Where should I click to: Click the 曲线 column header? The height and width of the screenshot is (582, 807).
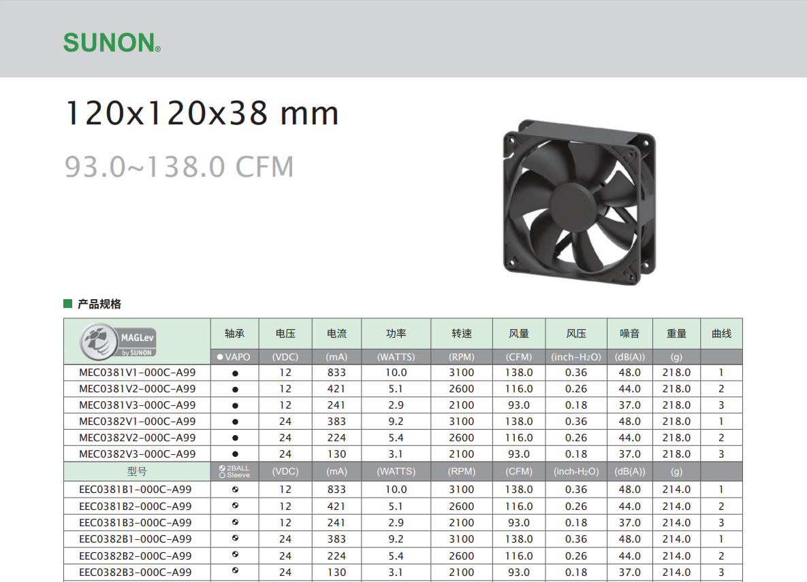721,334
